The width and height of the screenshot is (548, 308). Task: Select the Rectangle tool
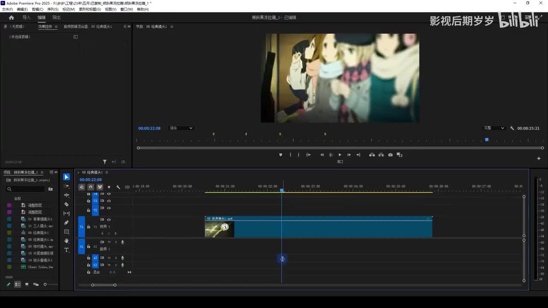pos(66,232)
